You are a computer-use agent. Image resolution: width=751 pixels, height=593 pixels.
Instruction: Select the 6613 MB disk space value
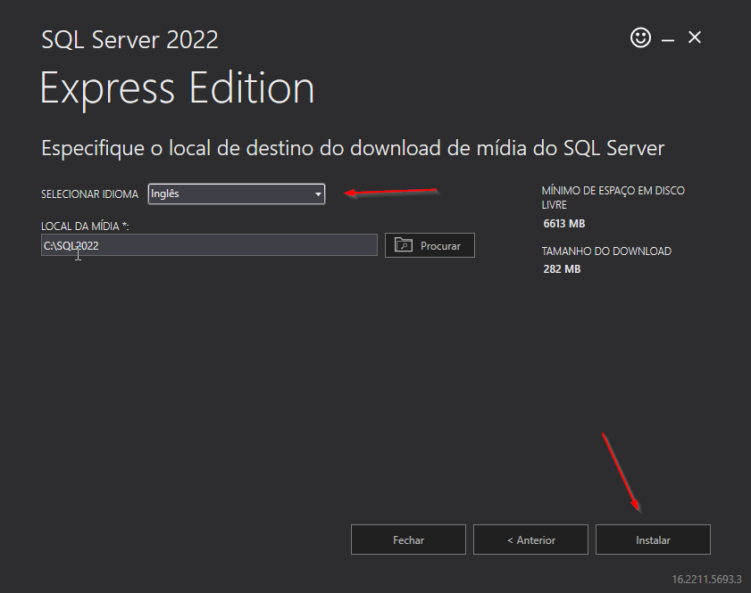point(564,223)
